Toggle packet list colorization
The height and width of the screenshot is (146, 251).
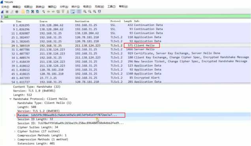tap(79, 12)
